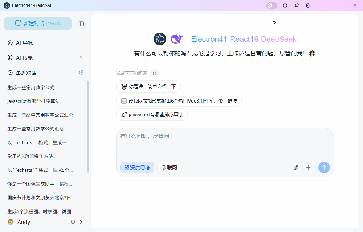Click the Electron41-React19-DeepSeek title
Viewport: 363px width, 232px height.
pos(244,39)
